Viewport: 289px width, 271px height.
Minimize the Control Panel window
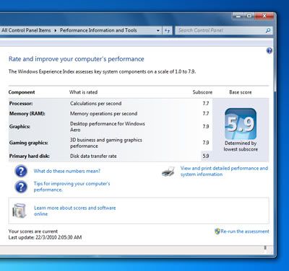coord(238,17)
